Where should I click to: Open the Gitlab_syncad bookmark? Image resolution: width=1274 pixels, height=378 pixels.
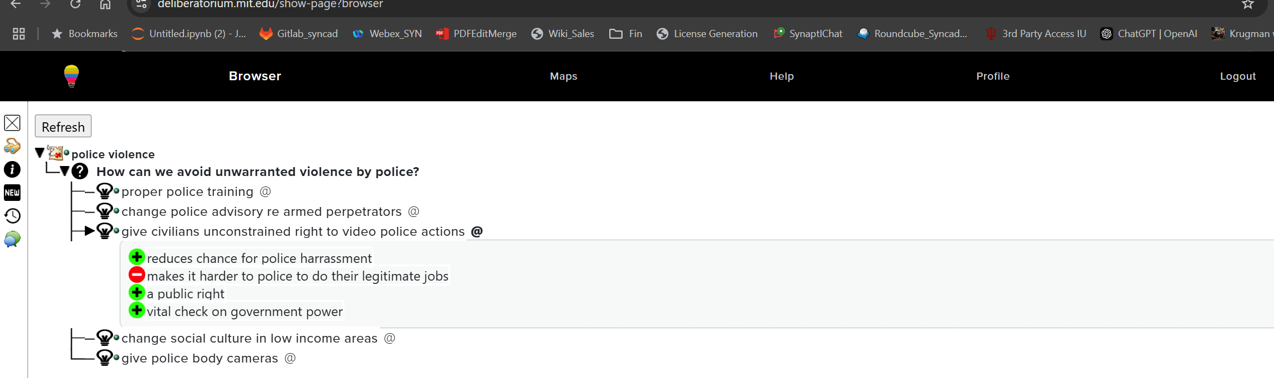299,34
